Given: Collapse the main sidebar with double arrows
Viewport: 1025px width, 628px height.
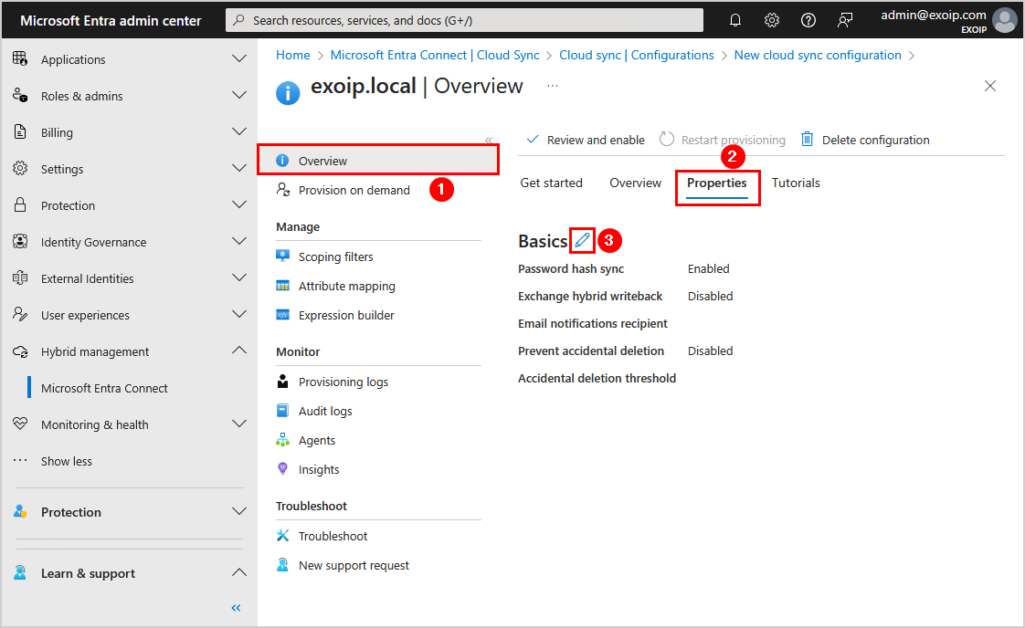Looking at the screenshot, I should tap(236, 608).
